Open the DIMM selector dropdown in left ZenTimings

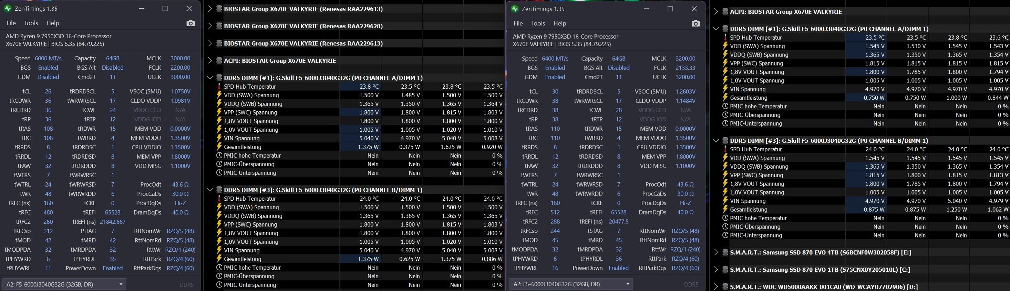(121, 284)
